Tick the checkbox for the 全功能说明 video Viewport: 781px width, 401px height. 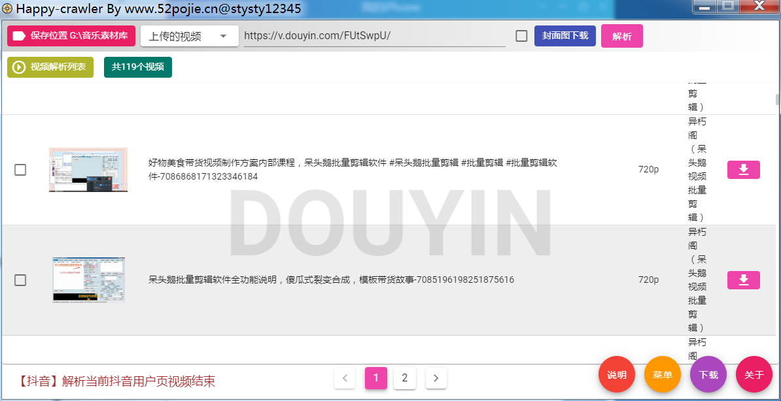[20, 280]
